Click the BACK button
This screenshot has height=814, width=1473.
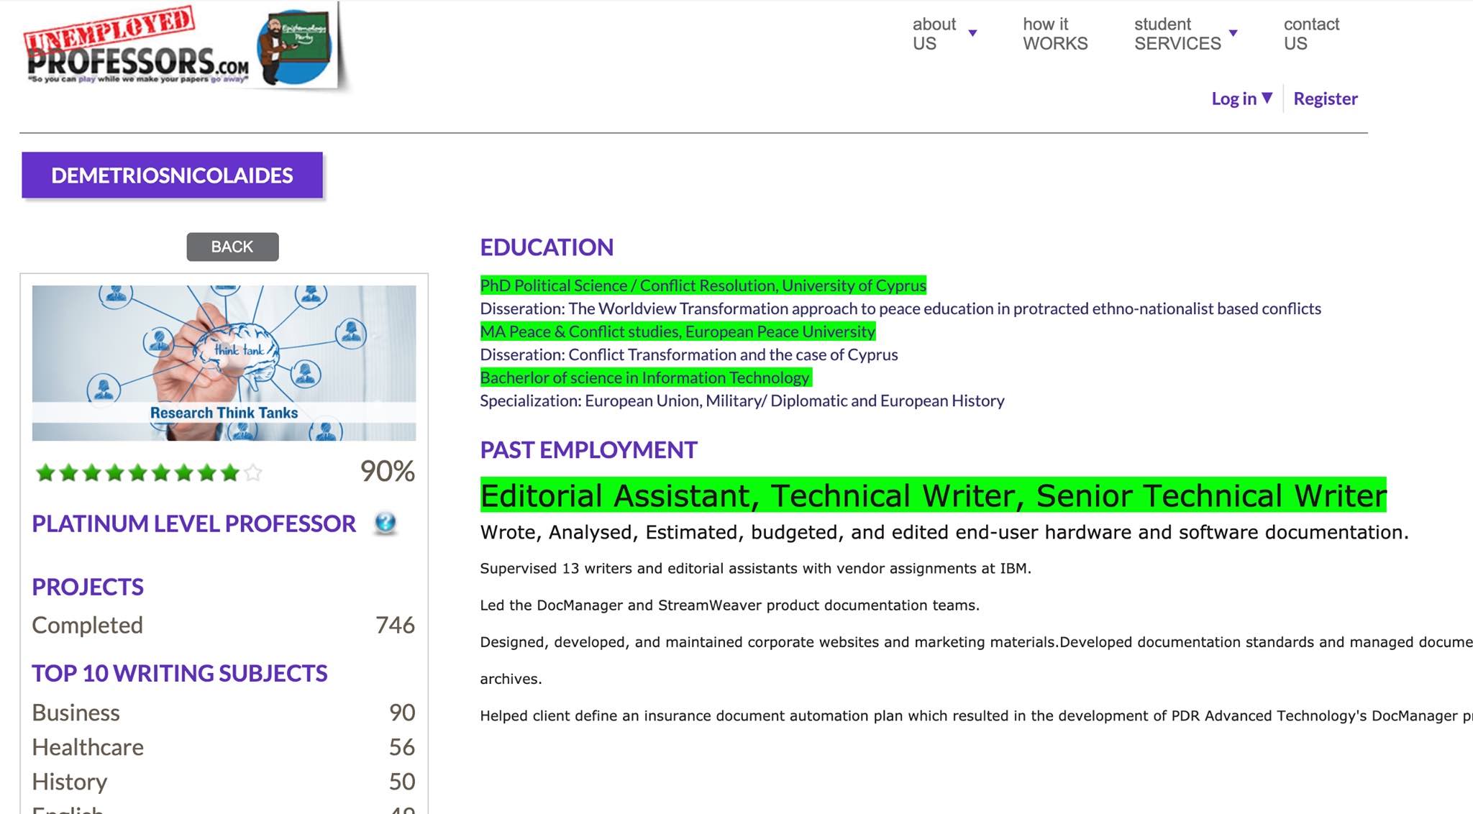(x=232, y=247)
